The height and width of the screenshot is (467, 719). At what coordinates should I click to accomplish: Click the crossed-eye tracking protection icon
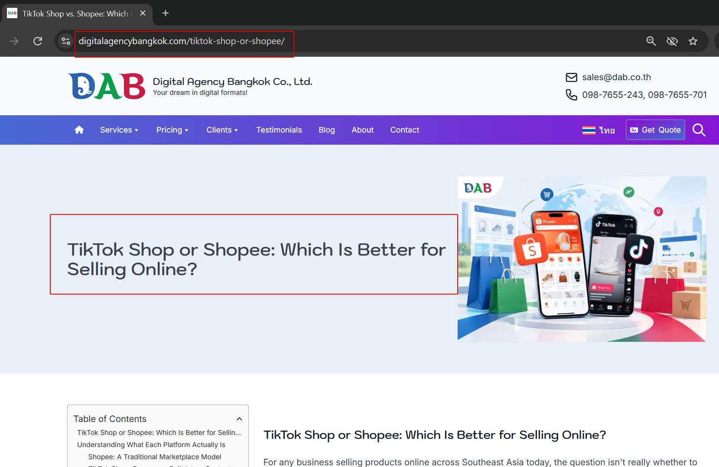[x=672, y=41]
